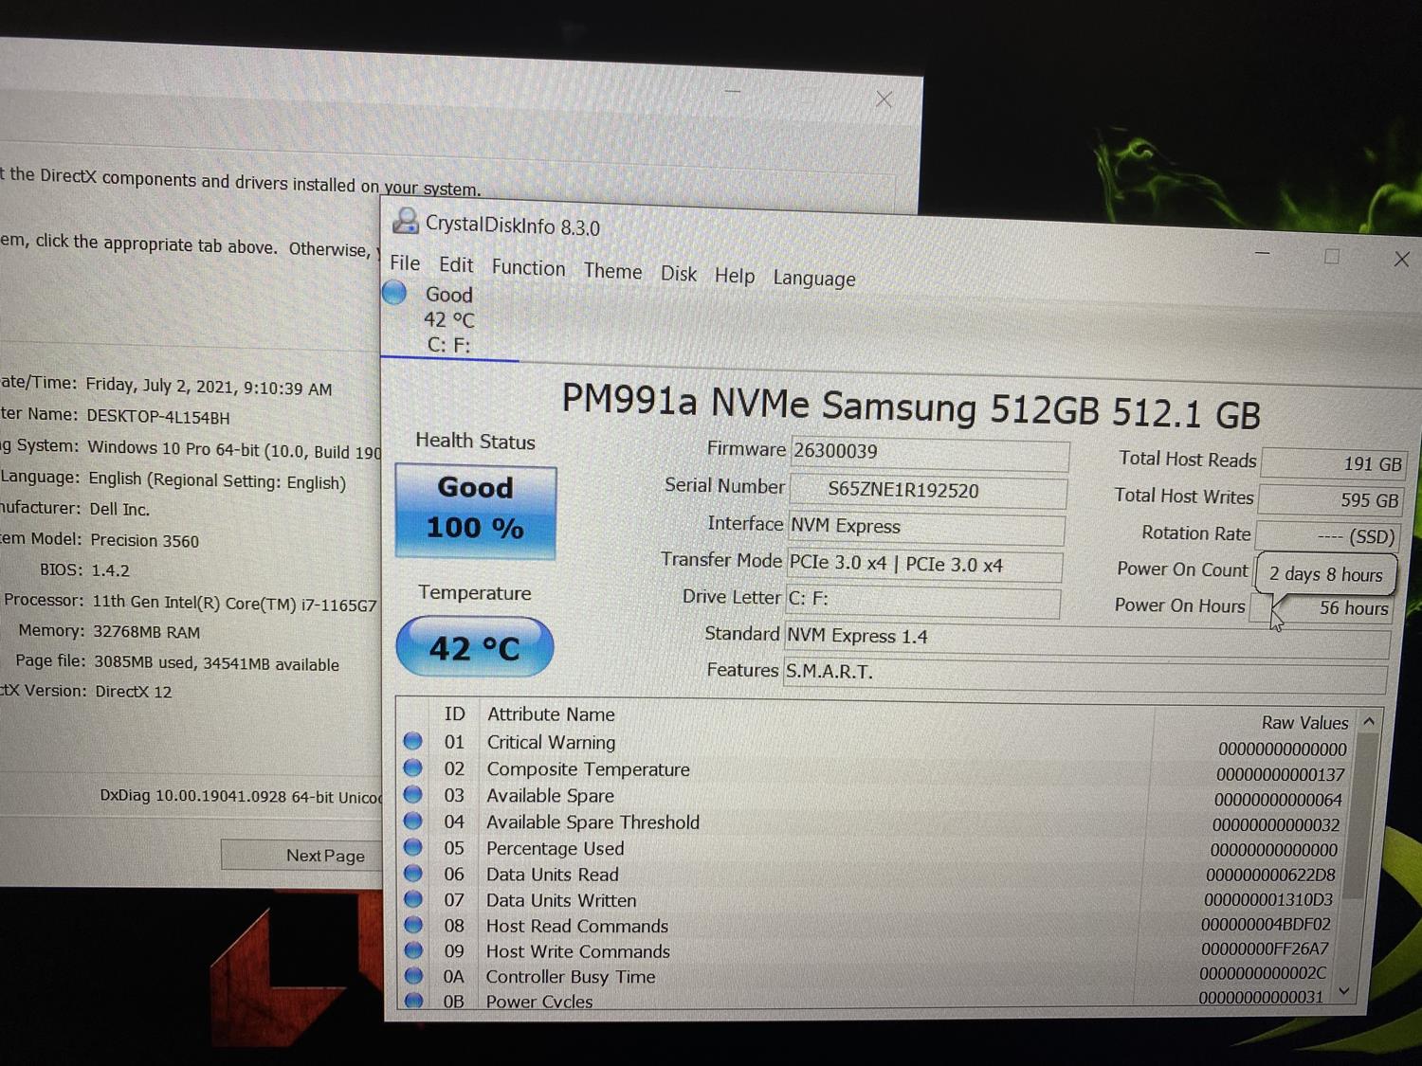Click scroll up arrow of attribute list
Image resolution: width=1422 pixels, height=1066 pixels.
click(1369, 722)
